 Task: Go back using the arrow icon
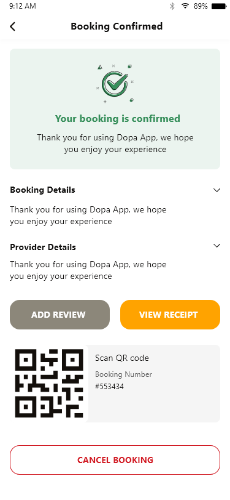click(12, 26)
